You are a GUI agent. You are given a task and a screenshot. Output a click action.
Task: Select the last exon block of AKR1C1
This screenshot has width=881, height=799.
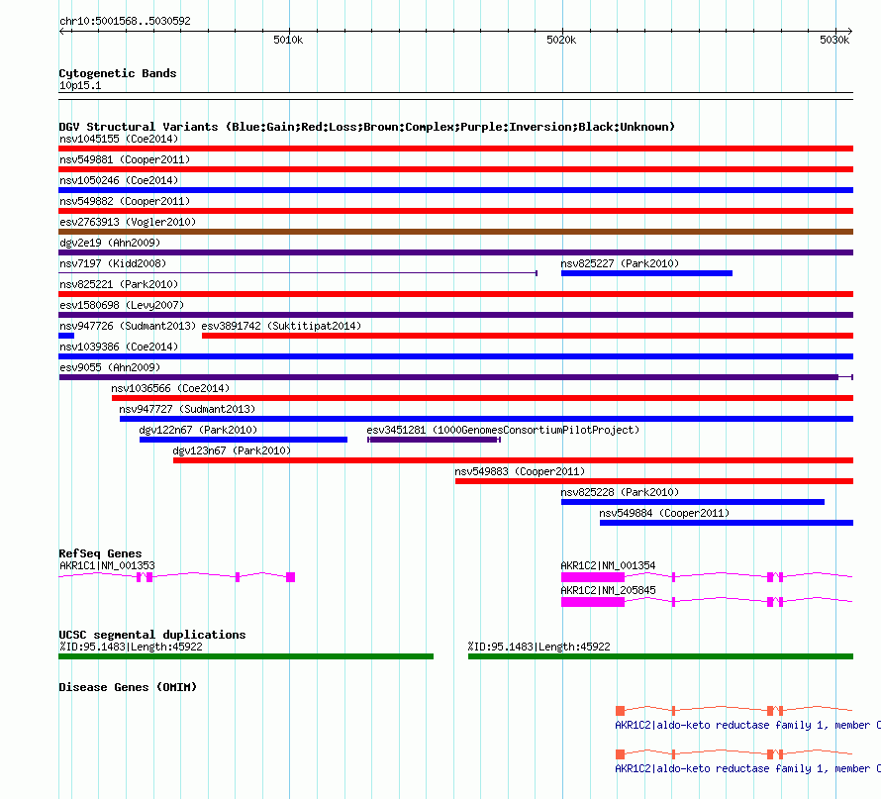tap(290, 577)
